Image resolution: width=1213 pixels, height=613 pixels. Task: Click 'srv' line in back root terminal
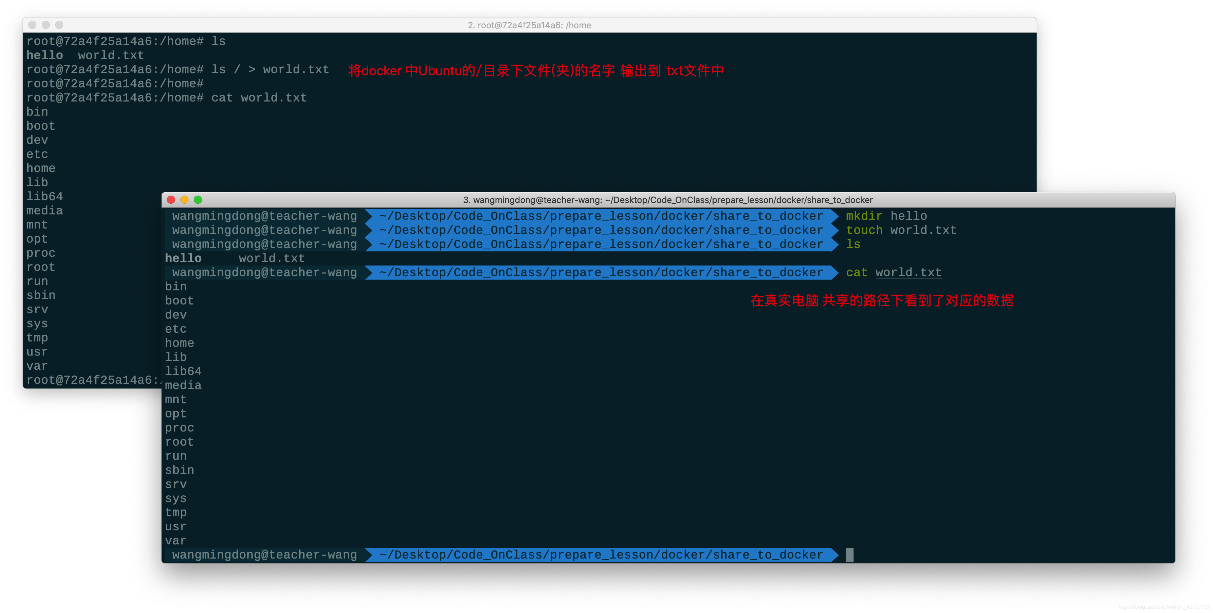(37, 309)
